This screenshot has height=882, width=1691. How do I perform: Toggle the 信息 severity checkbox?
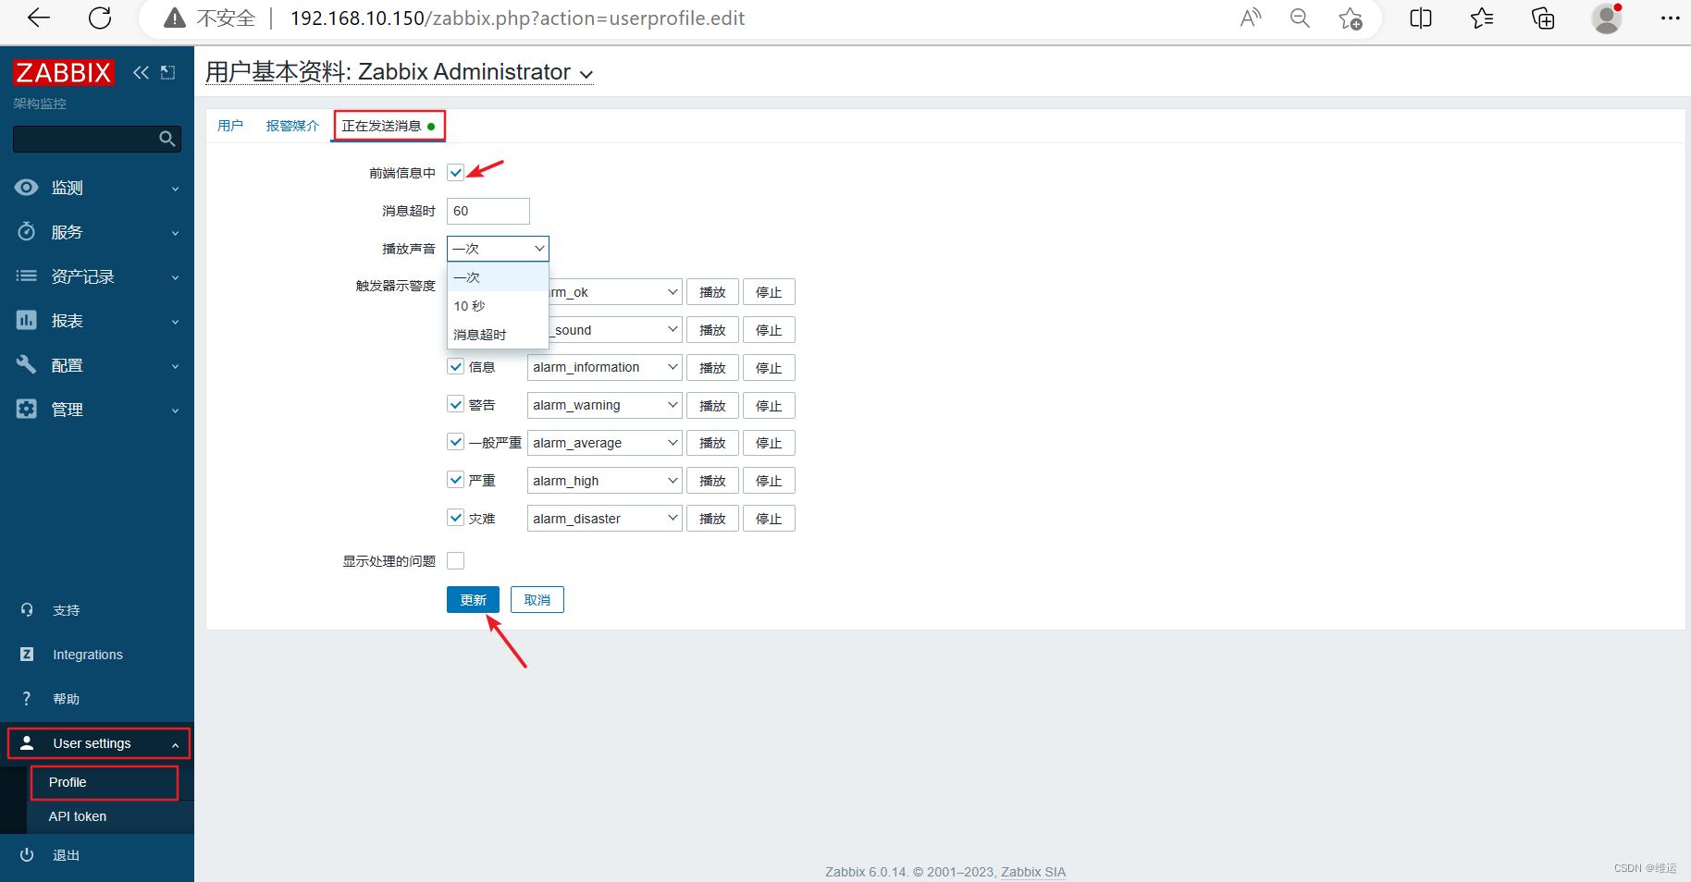click(455, 366)
